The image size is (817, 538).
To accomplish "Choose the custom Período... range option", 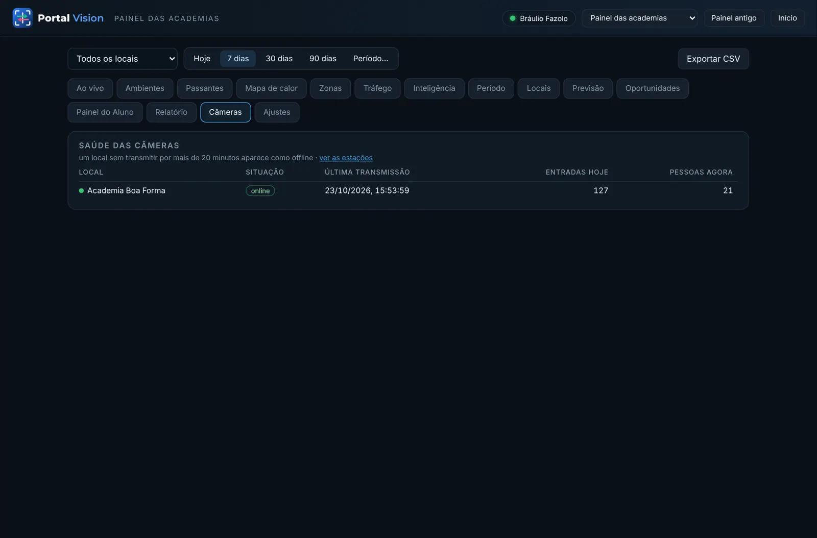I will [371, 59].
